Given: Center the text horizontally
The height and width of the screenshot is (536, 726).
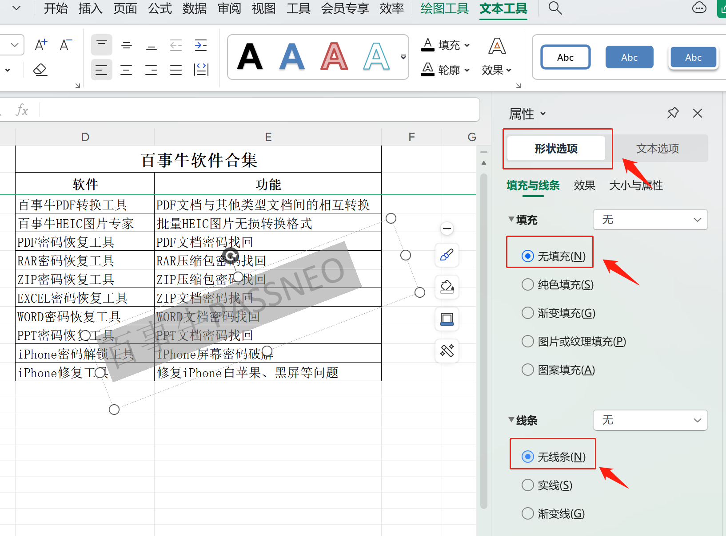Looking at the screenshot, I should (x=127, y=70).
